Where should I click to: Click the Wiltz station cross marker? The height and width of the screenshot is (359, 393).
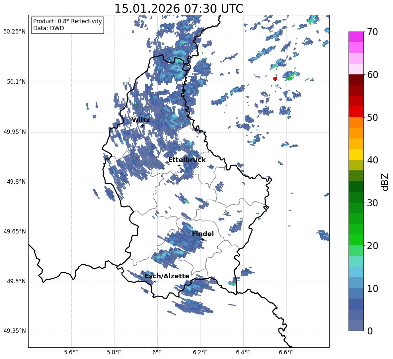[143, 126]
